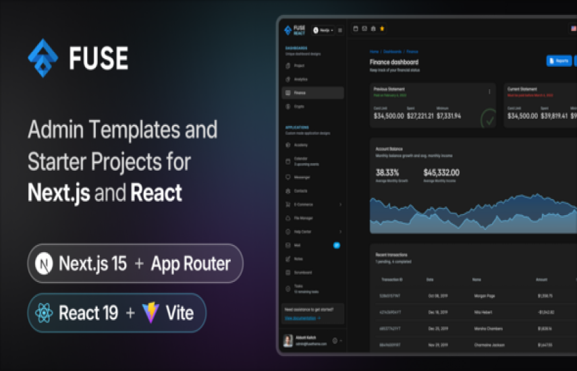577x371 pixels.
Task: Open the Academy app from sidebar
Action: pos(312,145)
